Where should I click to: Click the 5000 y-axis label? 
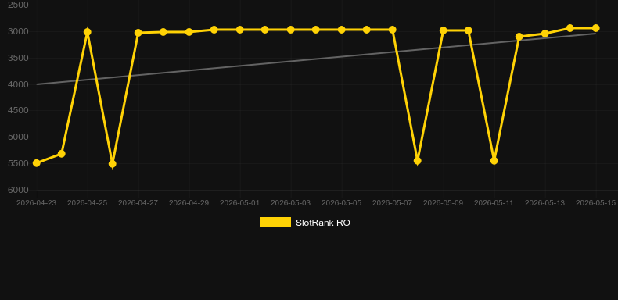pyautogui.click(x=18, y=137)
